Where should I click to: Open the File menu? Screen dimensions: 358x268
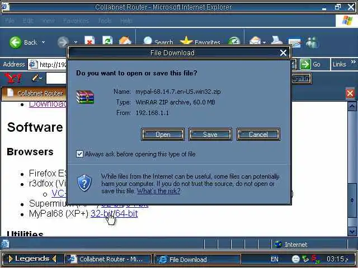click(x=10, y=21)
